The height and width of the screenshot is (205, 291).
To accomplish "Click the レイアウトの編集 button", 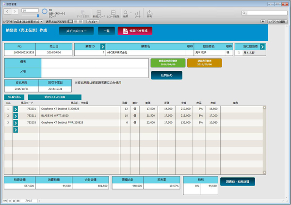I will (277, 22).
